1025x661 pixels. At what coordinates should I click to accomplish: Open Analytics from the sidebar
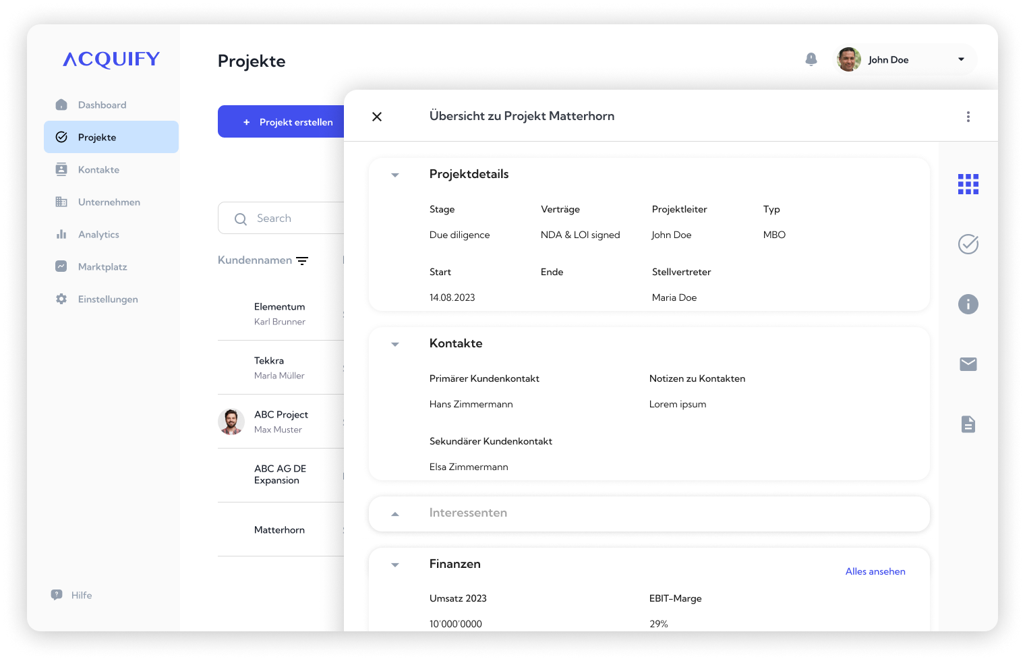coord(98,235)
